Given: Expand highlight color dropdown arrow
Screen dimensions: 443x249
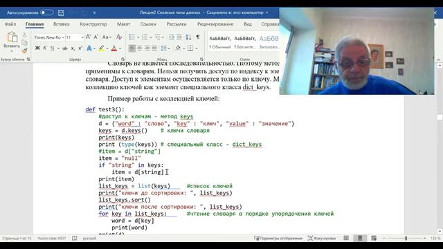Looking at the screenshot, I should (107, 48).
